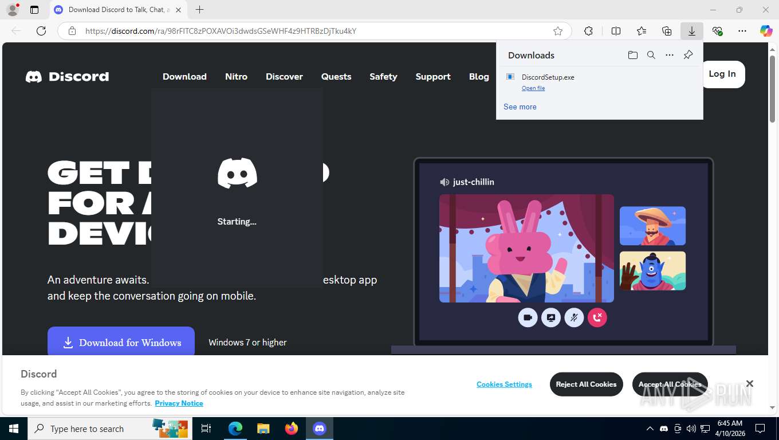View site information lock icon
Image resolution: width=779 pixels, height=440 pixels.
(72, 31)
